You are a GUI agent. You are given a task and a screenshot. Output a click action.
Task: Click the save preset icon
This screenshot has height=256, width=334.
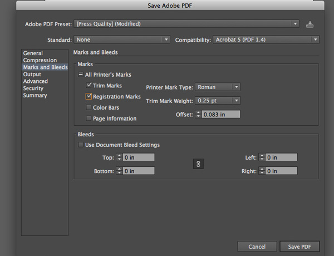point(310,24)
